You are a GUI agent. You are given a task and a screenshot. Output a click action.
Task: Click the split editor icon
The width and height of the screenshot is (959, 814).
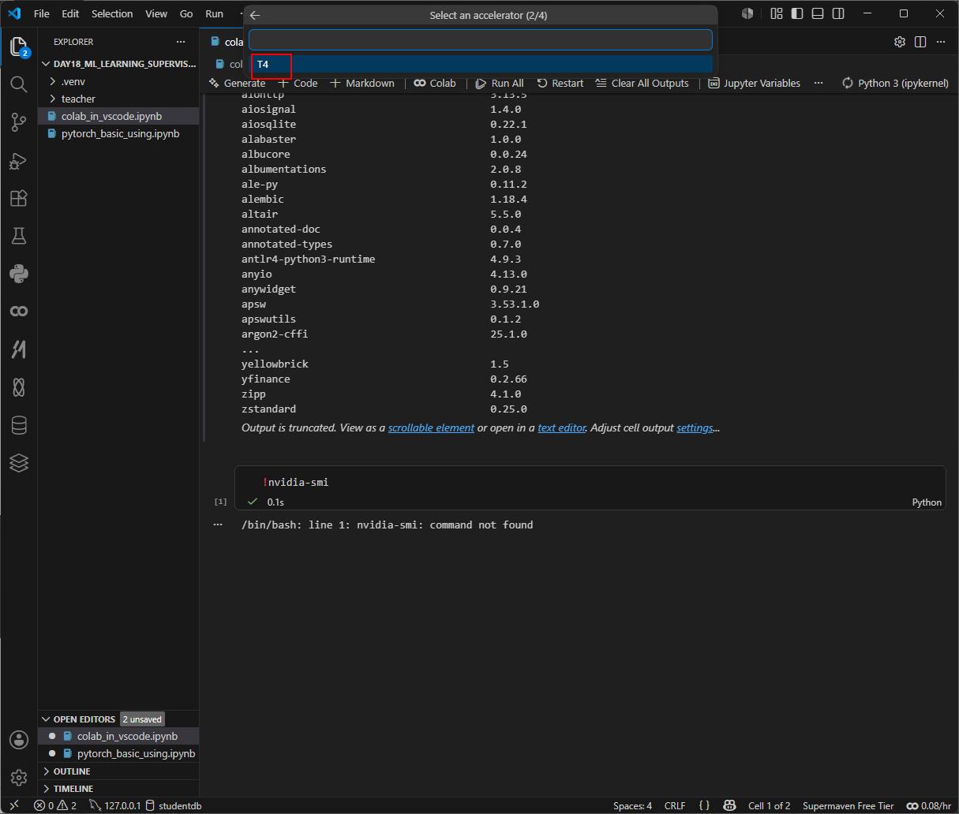[920, 42]
